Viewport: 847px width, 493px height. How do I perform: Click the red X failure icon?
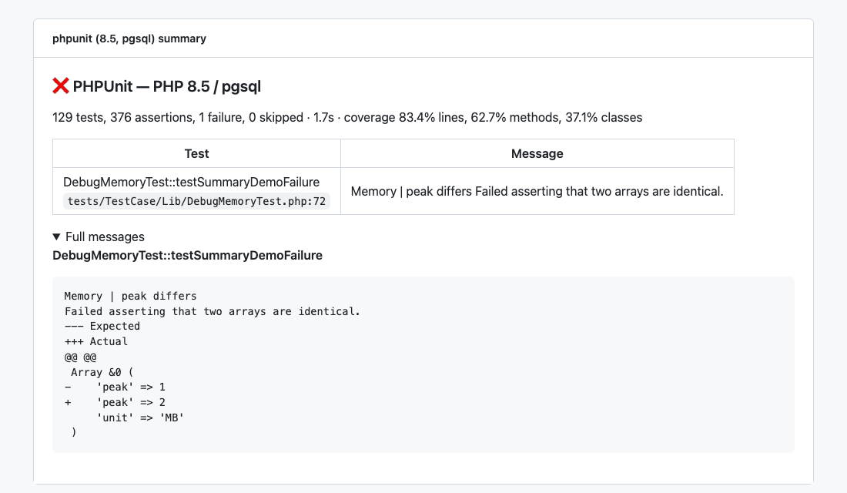click(x=61, y=86)
